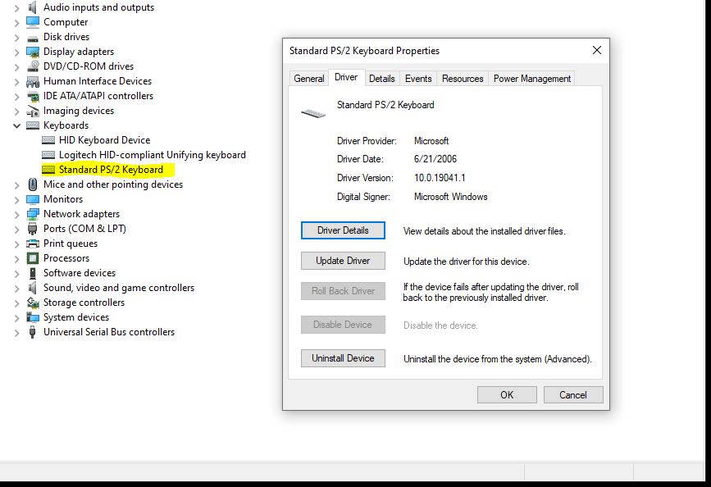Click the Sound, video and game controllers icon

[x=33, y=288]
